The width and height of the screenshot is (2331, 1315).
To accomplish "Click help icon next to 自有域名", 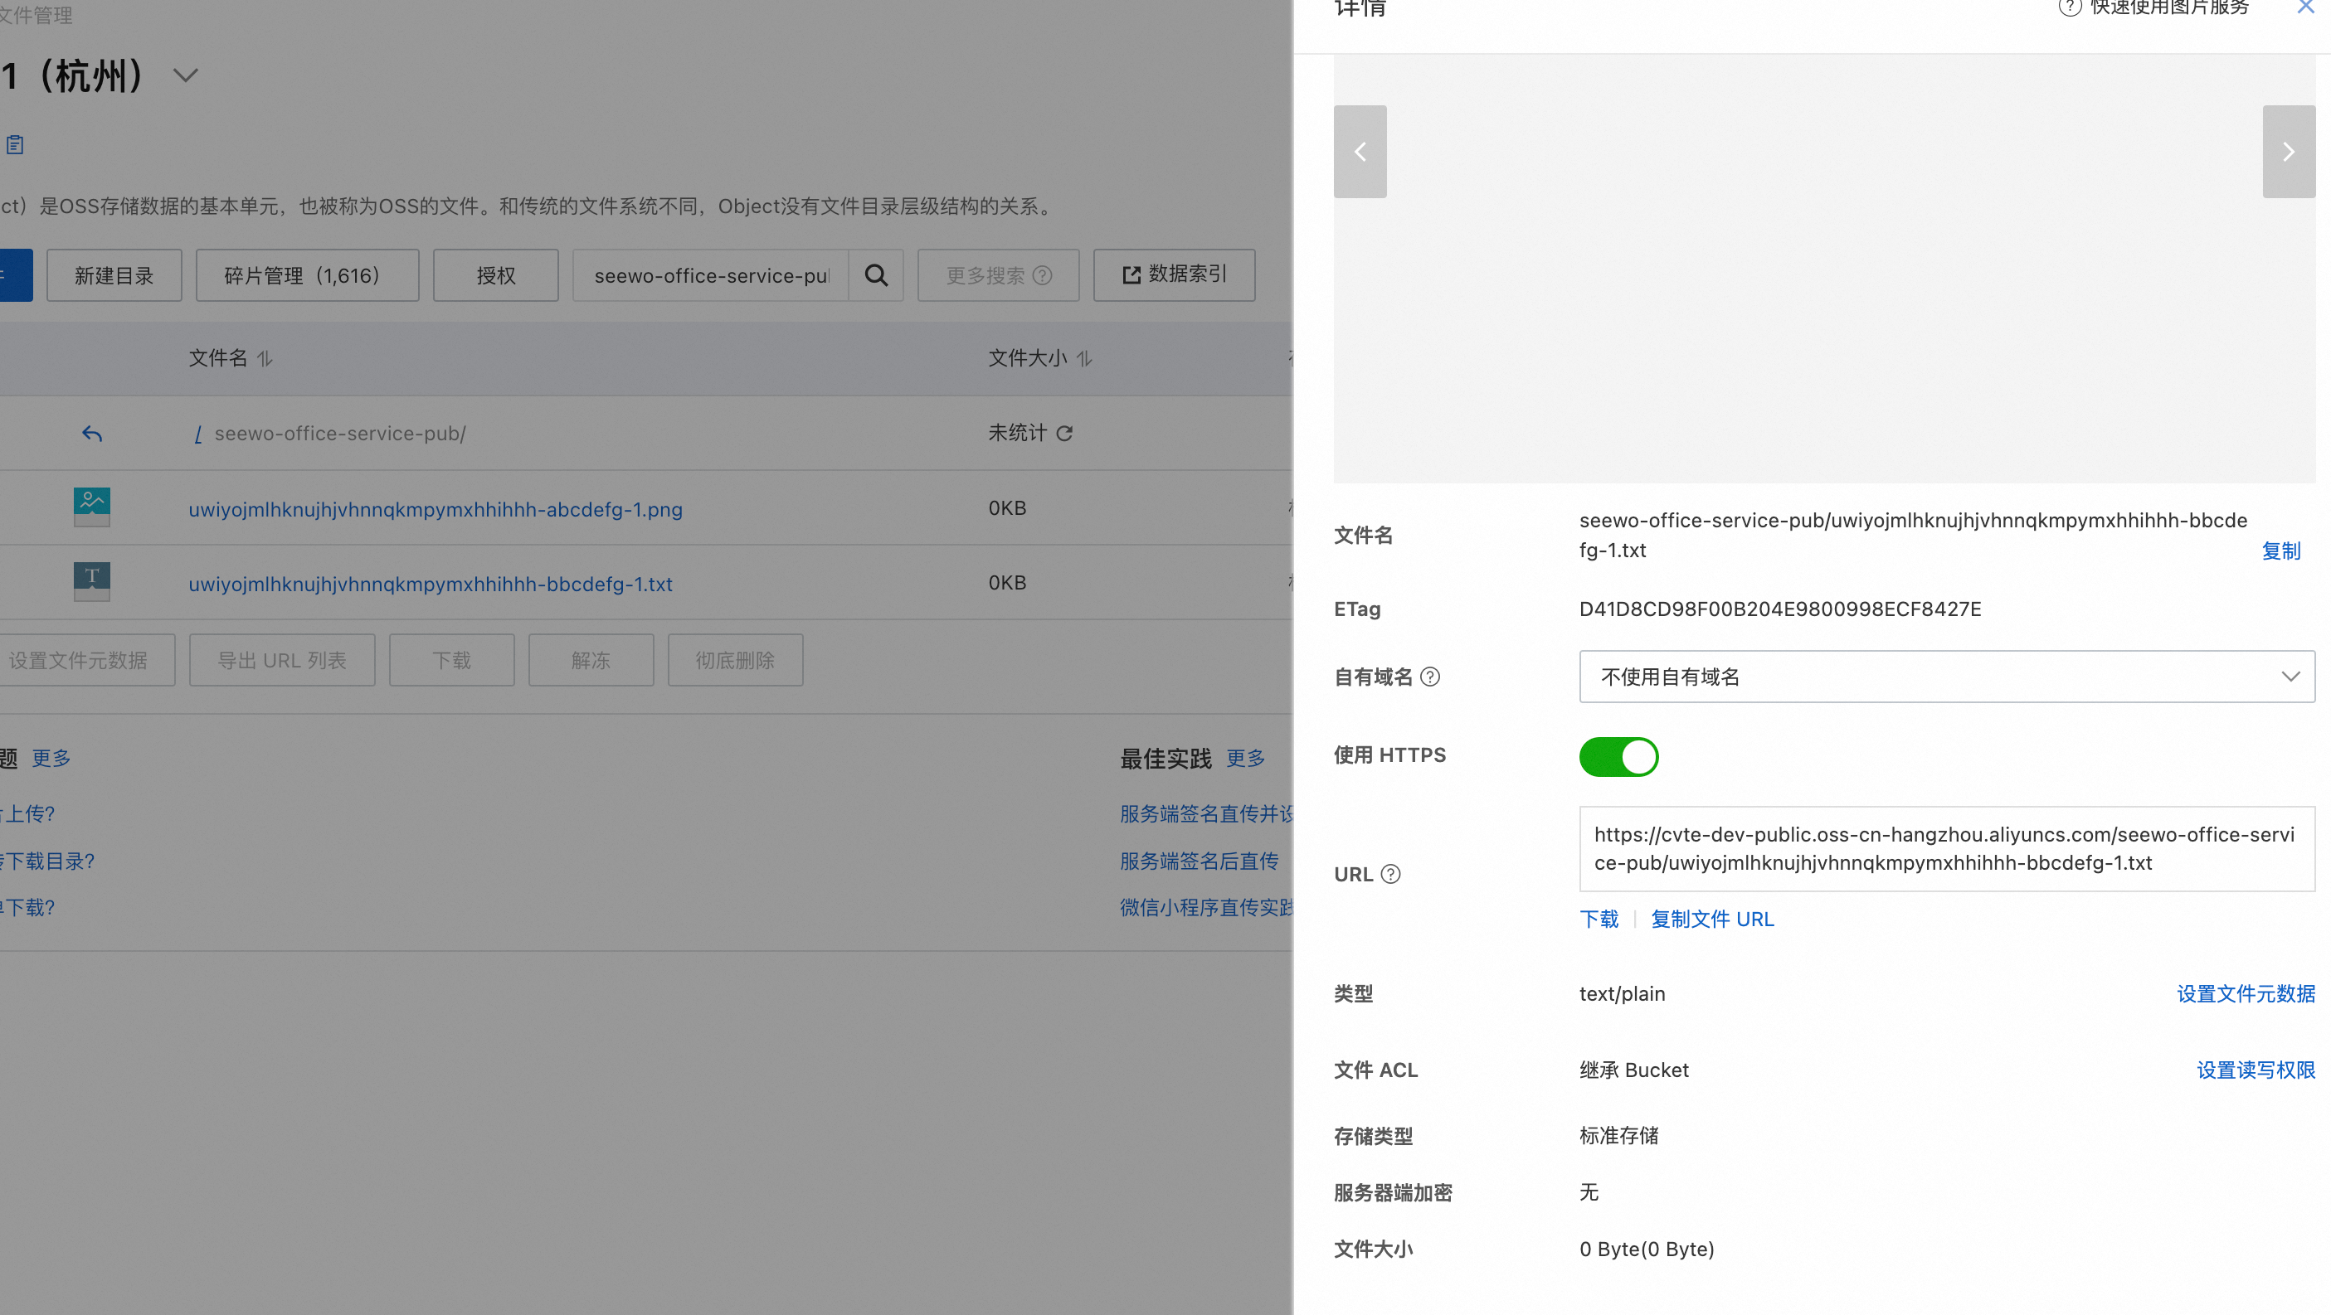I will click(x=1431, y=677).
